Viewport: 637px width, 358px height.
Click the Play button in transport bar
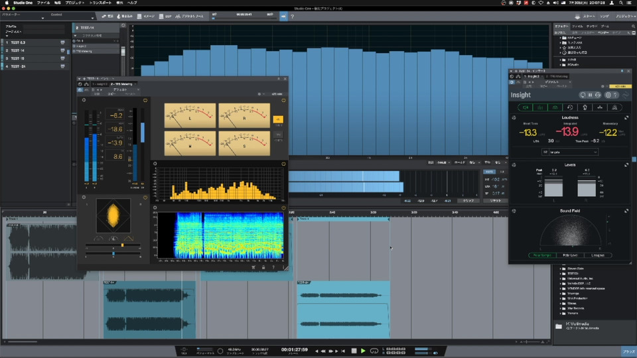point(363,351)
